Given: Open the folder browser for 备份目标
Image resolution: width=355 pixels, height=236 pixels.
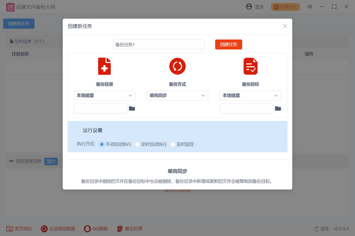Looking at the screenshot, I should coord(278,108).
